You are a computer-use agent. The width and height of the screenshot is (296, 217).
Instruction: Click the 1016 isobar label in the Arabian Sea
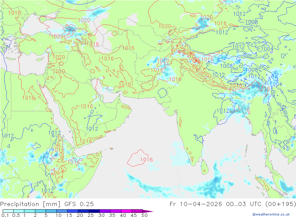[x=147, y=160]
